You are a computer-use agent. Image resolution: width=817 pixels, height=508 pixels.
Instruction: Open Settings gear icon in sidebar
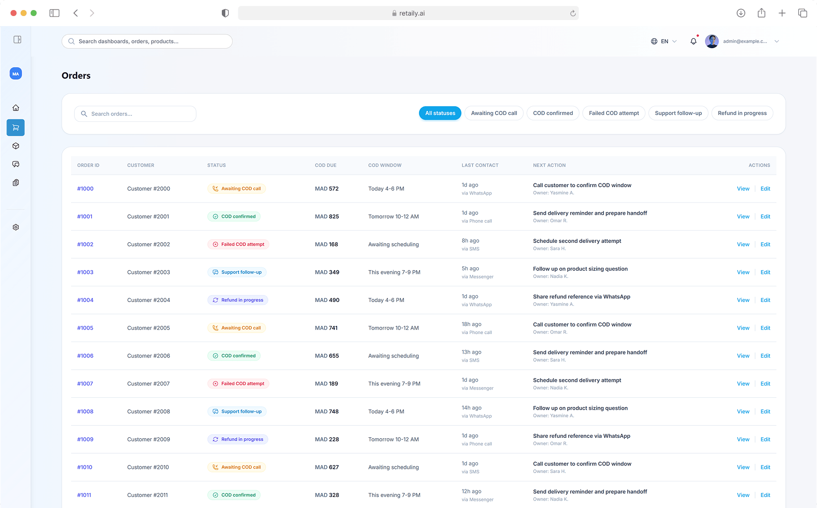(x=16, y=227)
